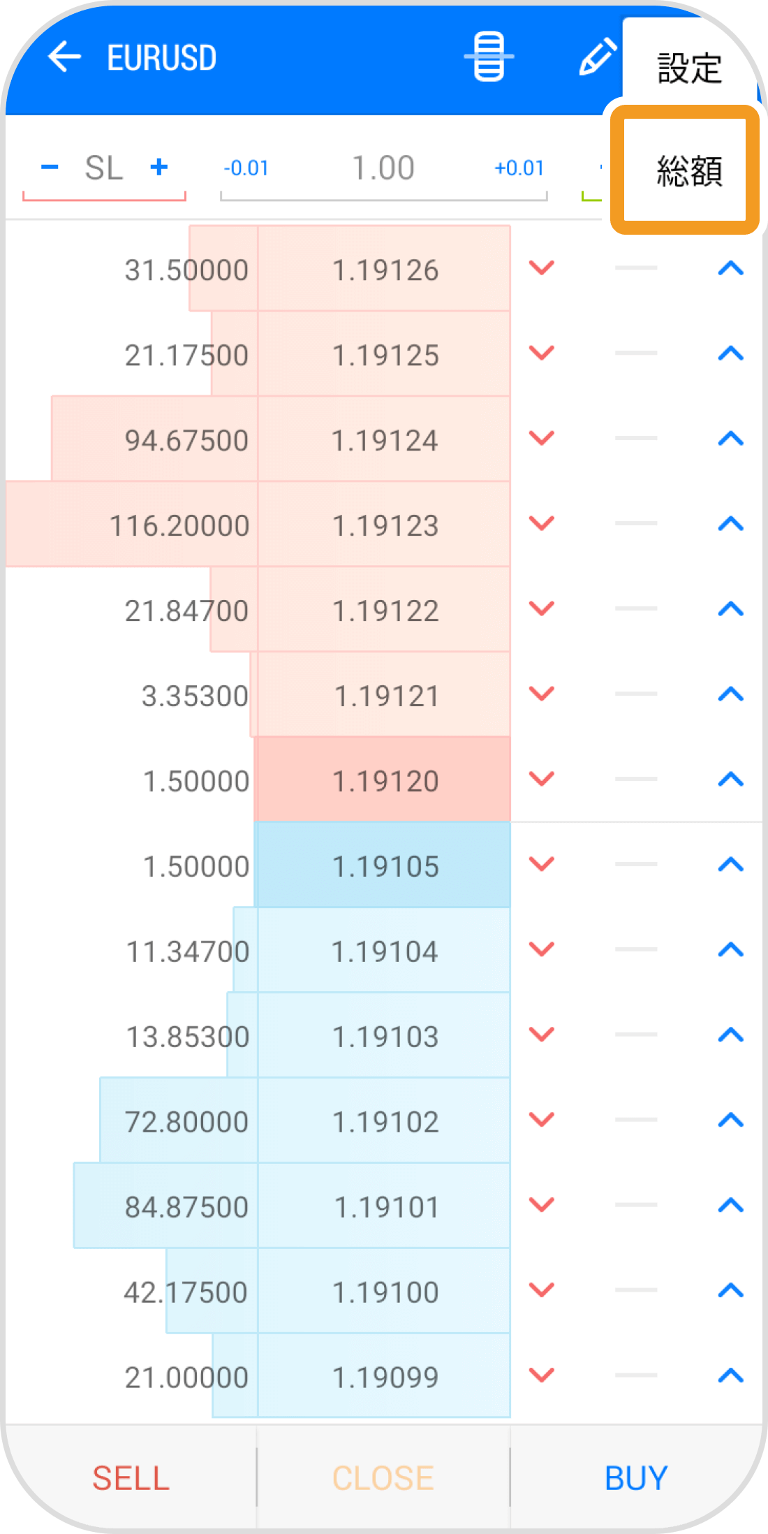
Task: Tap the SL plus icon
Action: [x=159, y=168]
